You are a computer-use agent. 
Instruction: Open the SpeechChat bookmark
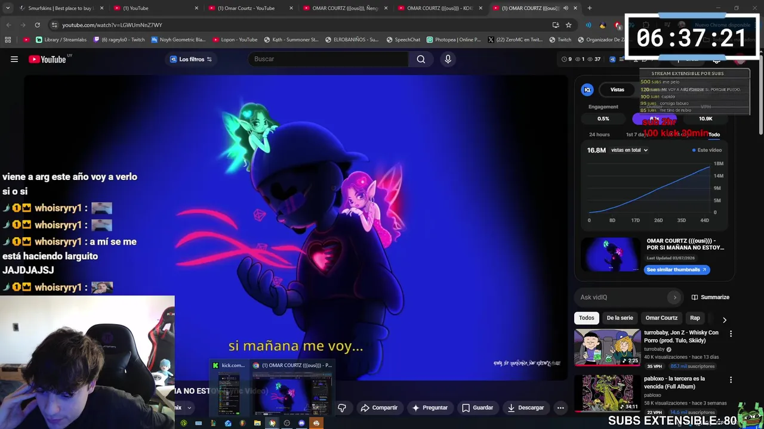pyautogui.click(x=403, y=40)
